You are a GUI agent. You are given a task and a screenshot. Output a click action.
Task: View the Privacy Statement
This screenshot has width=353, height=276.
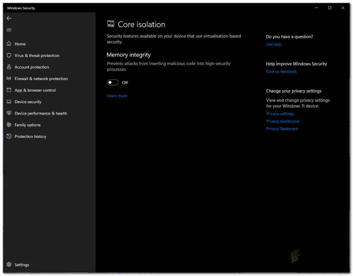pyautogui.click(x=282, y=128)
